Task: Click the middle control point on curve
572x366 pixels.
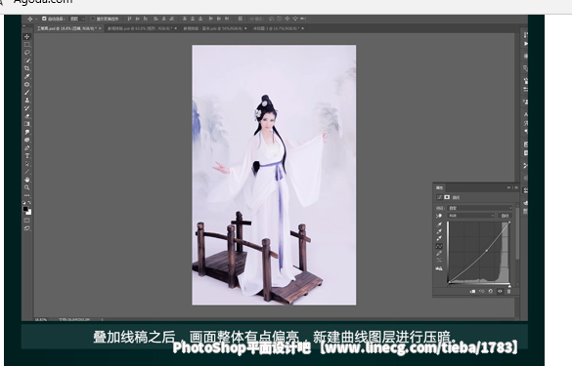Action: (487, 251)
